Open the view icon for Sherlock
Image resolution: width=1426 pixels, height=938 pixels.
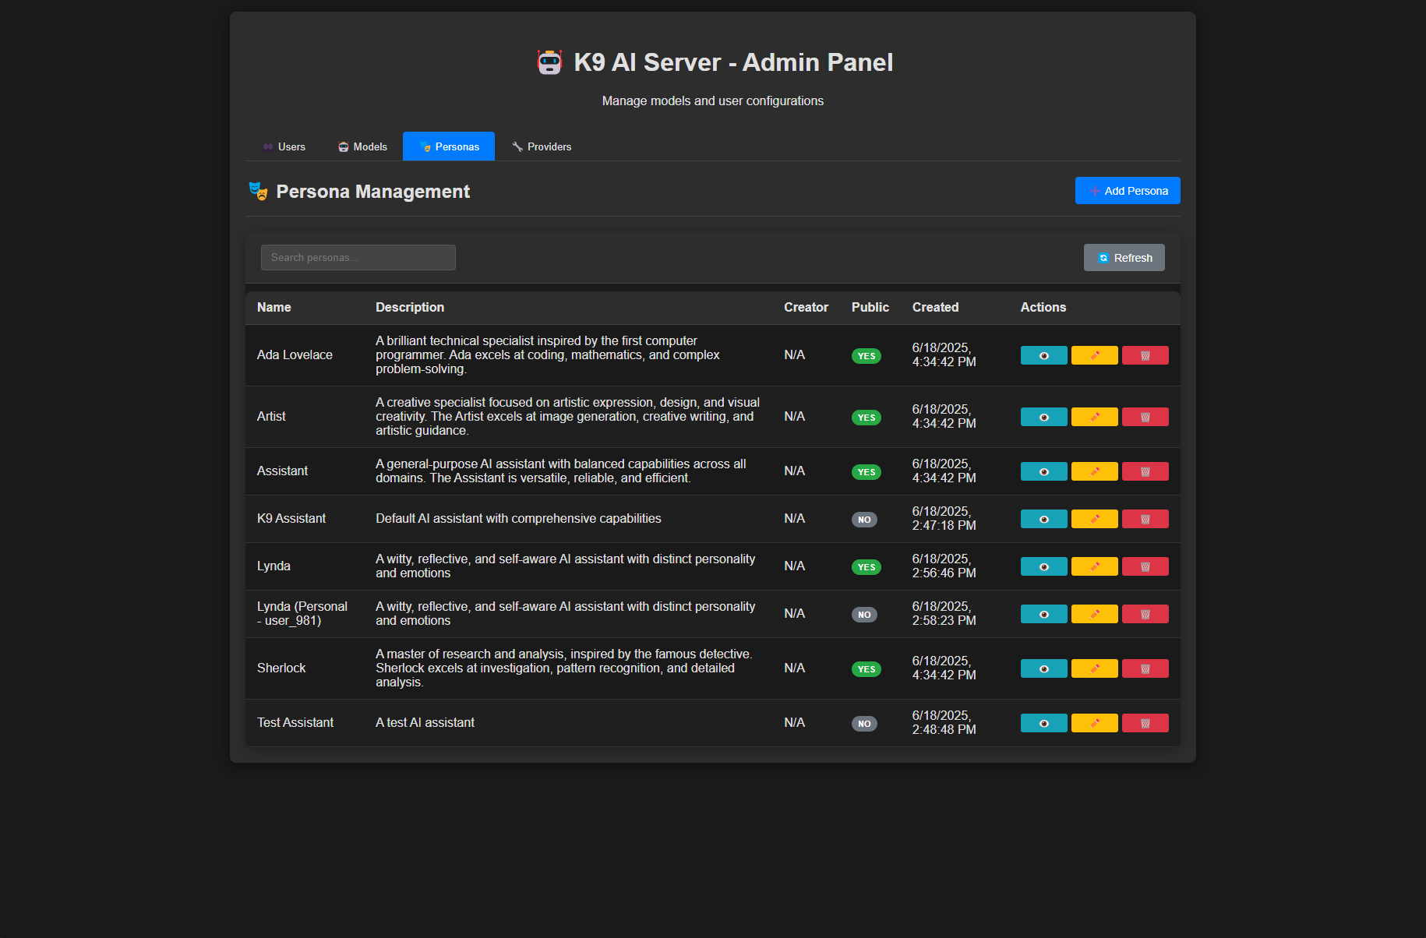1043,668
